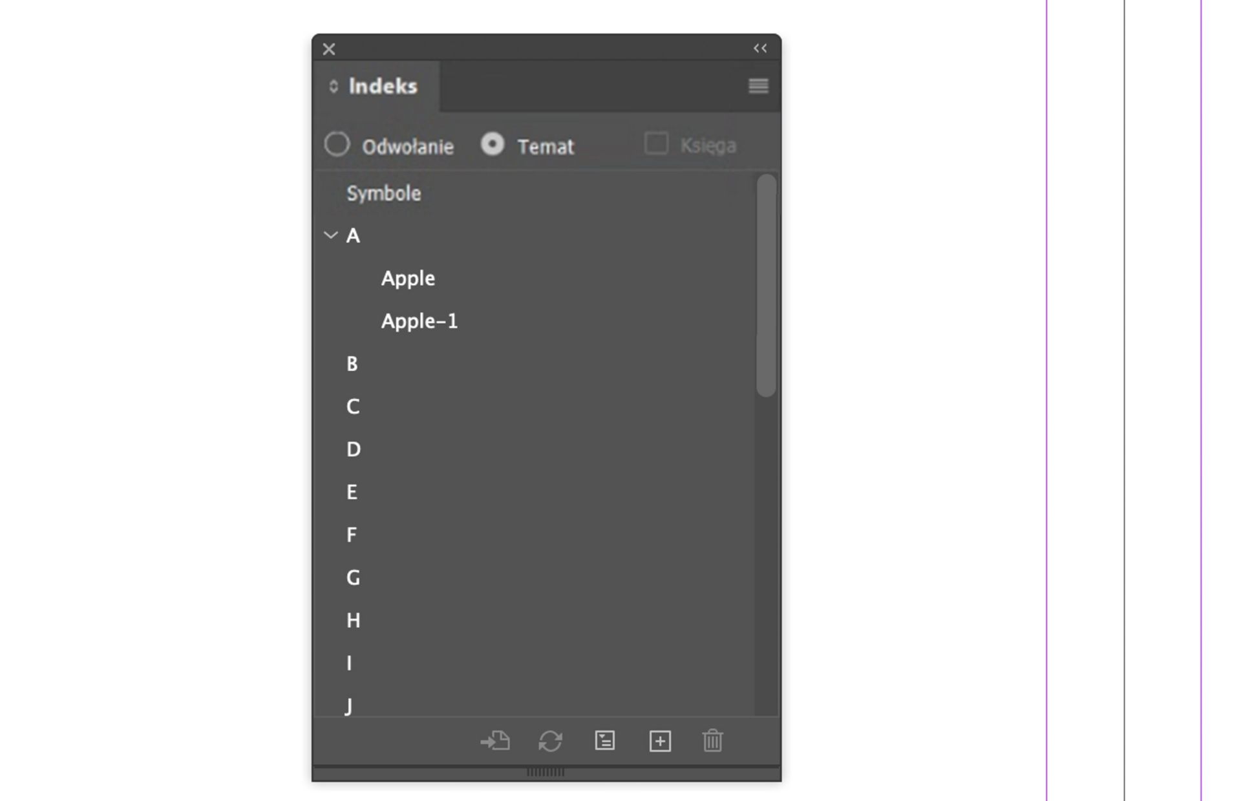Open the Indeks panel hamburger menu
The width and height of the screenshot is (1241, 801).
click(758, 86)
